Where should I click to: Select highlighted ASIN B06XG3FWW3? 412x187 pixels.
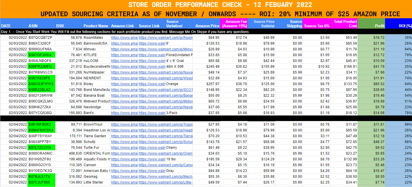[41, 84]
